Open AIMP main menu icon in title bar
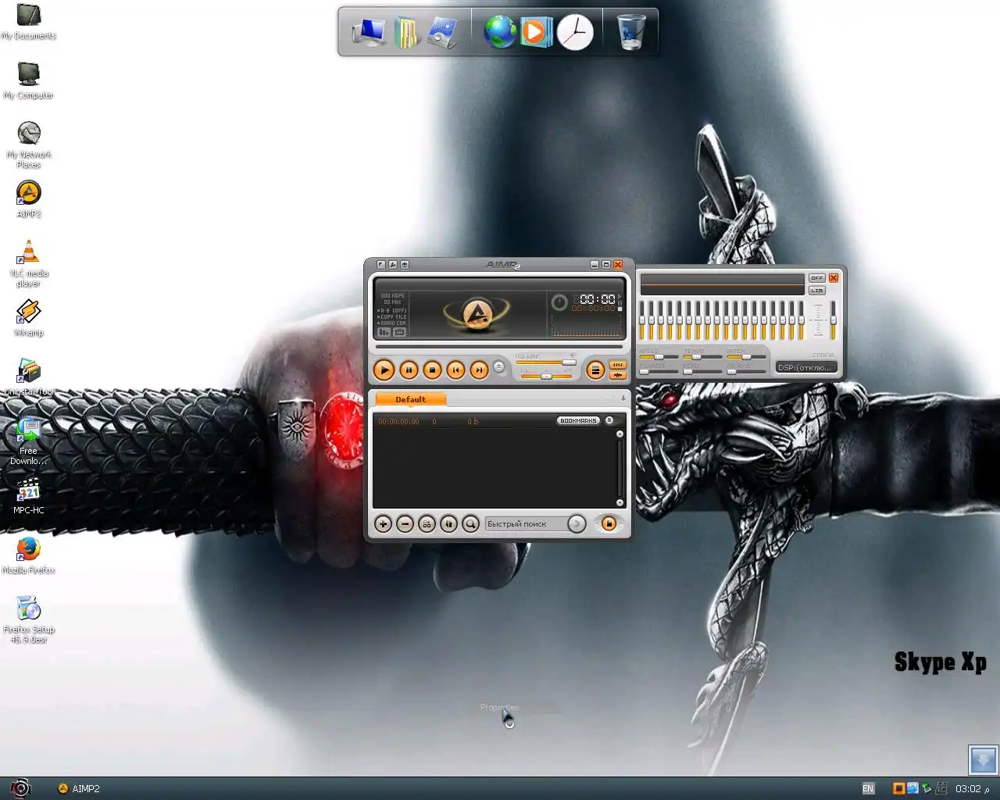Image resolution: width=1000 pixels, height=800 pixels. point(381,265)
